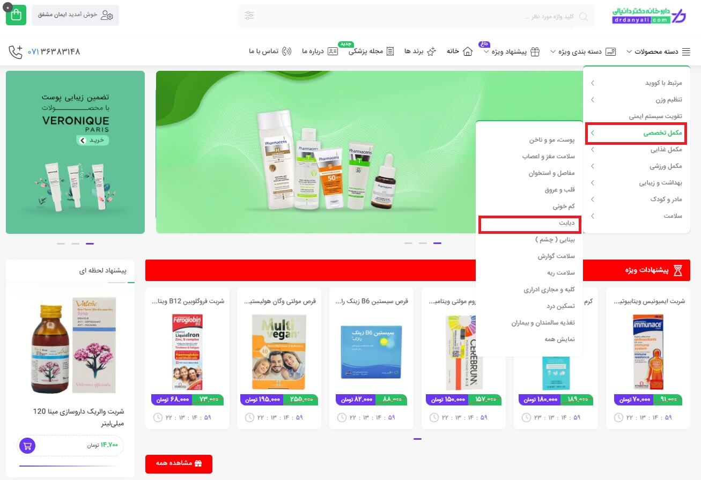This screenshot has width=701, height=480.
Task: Open the Multi Vegan tablet product thumbnail
Action: click(279, 352)
